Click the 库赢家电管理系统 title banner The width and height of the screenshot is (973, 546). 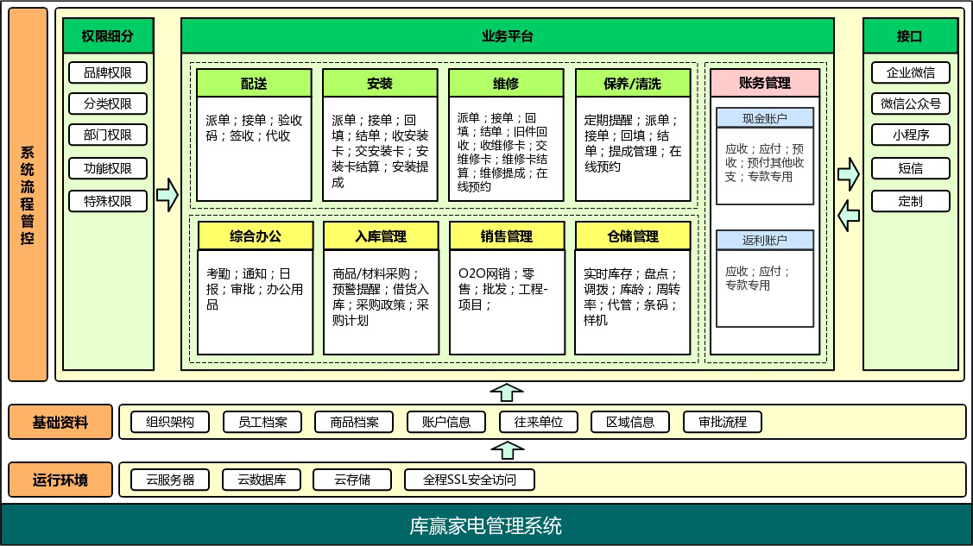point(486,525)
